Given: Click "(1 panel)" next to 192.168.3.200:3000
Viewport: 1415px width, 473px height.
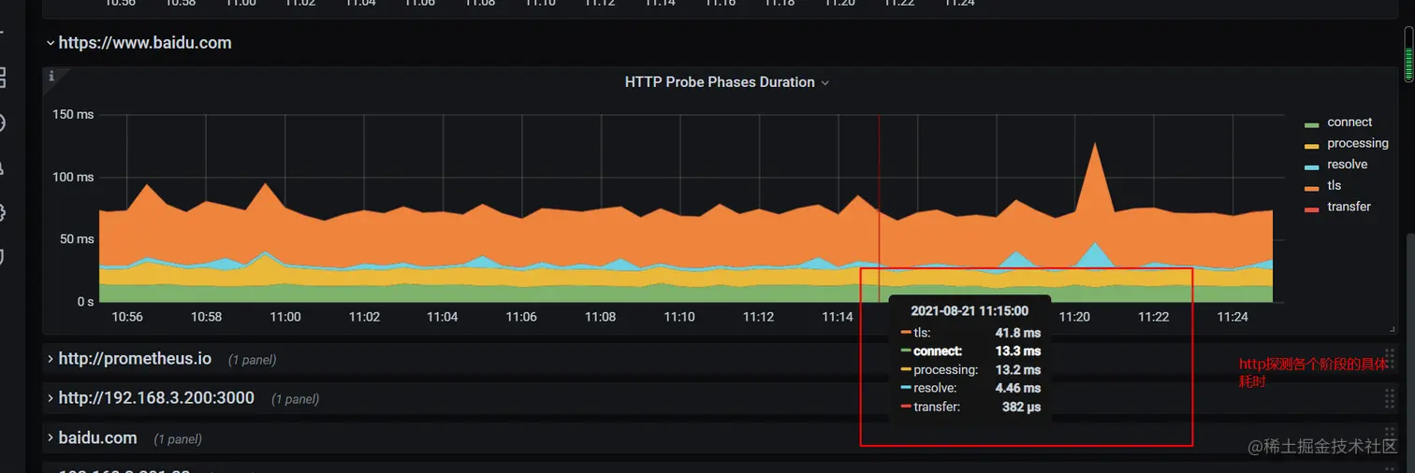Looking at the screenshot, I should [296, 399].
